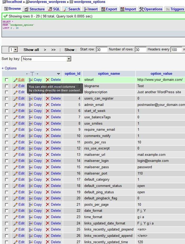Tick the checkbox for admin_email row
The image size is (185, 244).
point(7,105)
